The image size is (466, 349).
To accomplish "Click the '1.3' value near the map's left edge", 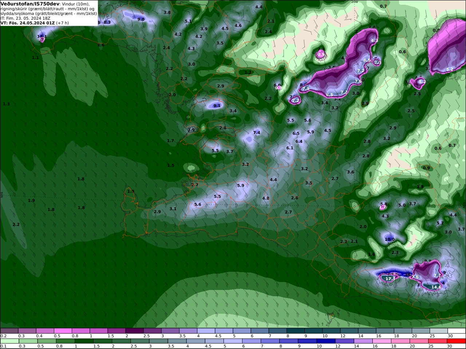I will (6, 104).
